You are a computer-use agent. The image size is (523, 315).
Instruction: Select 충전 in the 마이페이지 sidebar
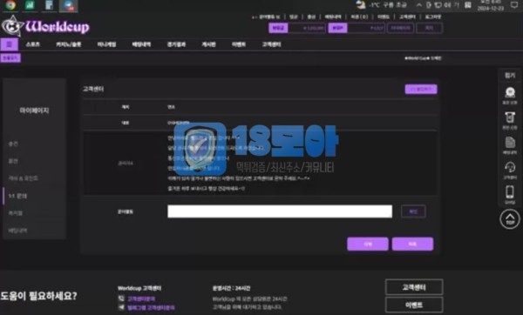pyautogui.click(x=13, y=144)
